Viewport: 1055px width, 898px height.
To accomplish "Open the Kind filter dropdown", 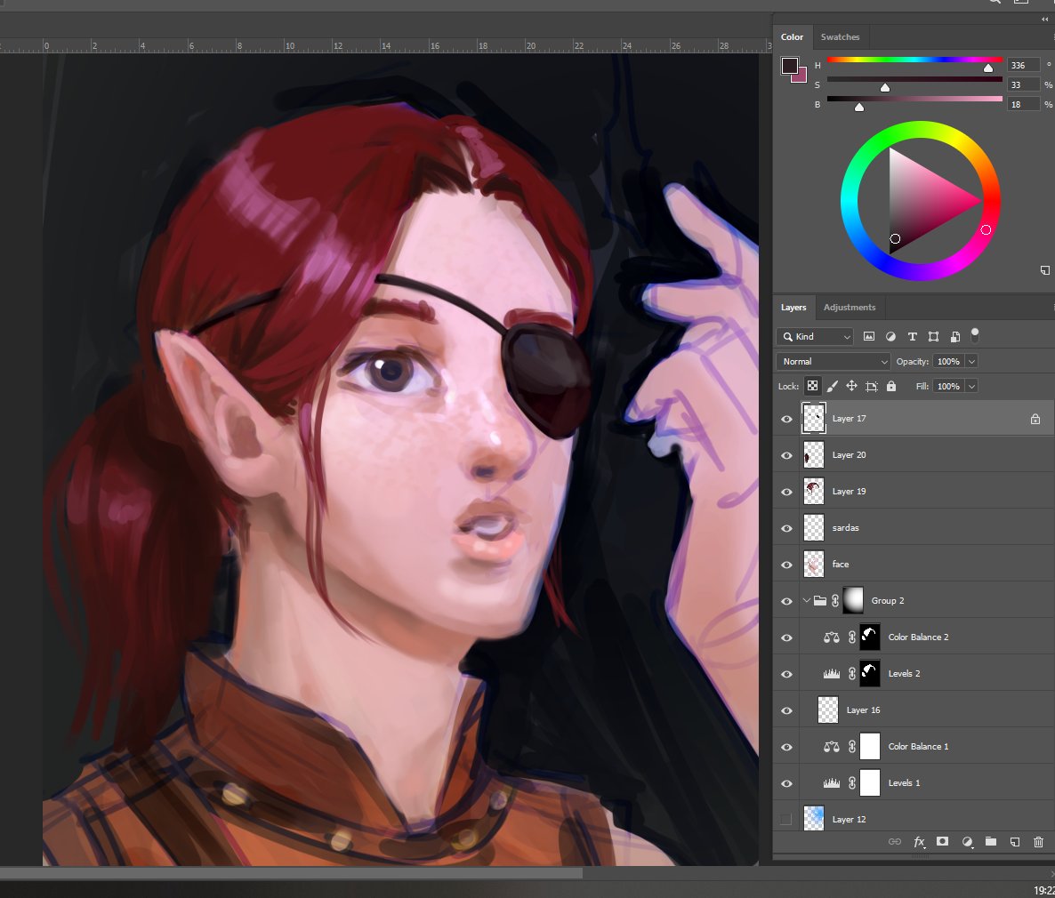I will pyautogui.click(x=815, y=336).
